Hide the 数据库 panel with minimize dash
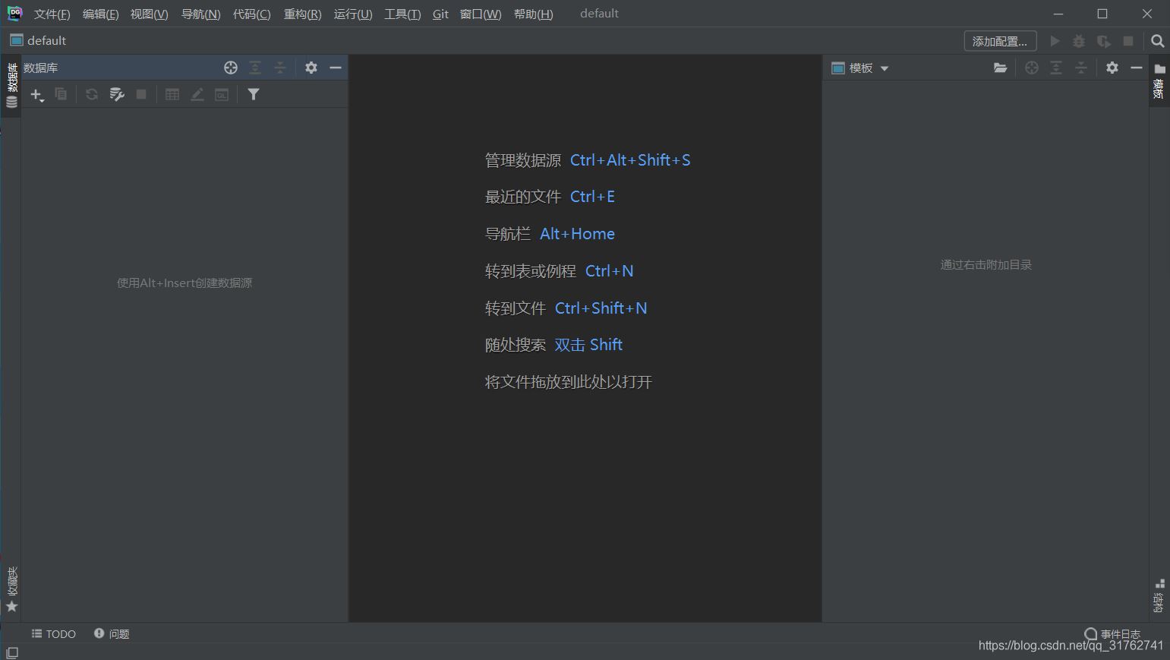 click(336, 68)
